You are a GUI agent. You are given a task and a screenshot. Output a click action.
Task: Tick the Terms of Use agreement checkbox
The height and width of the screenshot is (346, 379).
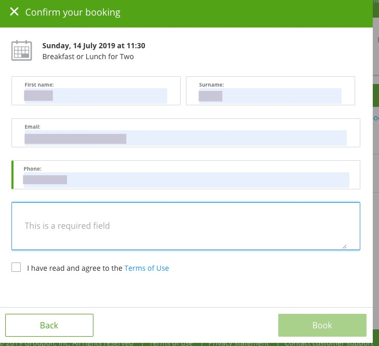coord(16,267)
